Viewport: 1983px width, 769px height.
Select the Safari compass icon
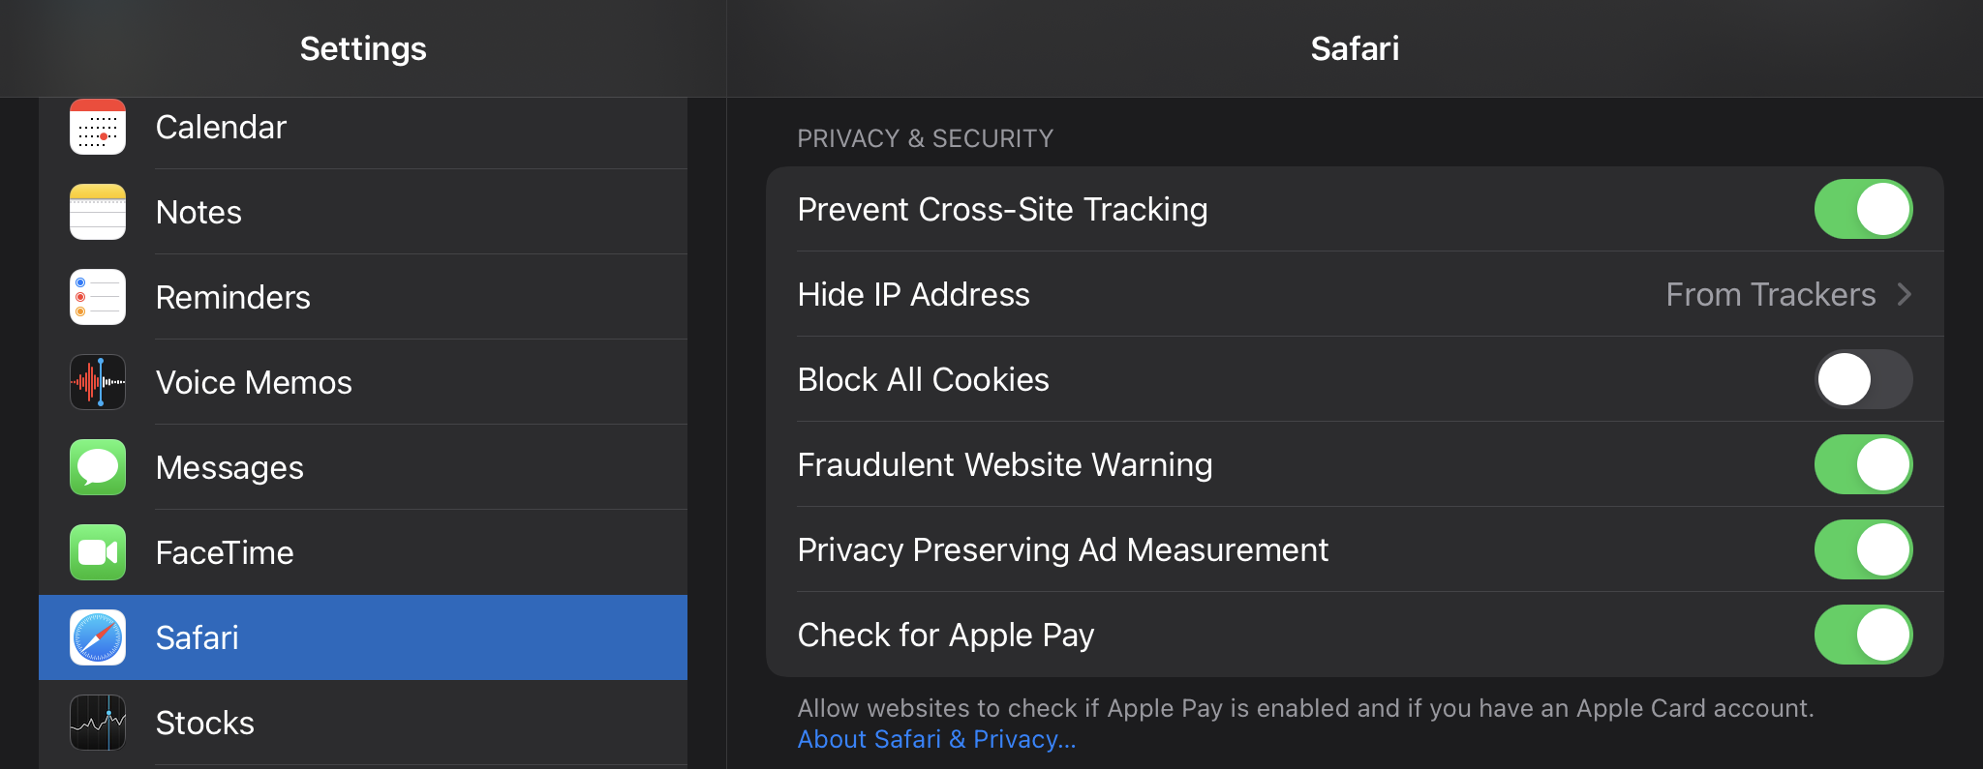(x=97, y=636)
